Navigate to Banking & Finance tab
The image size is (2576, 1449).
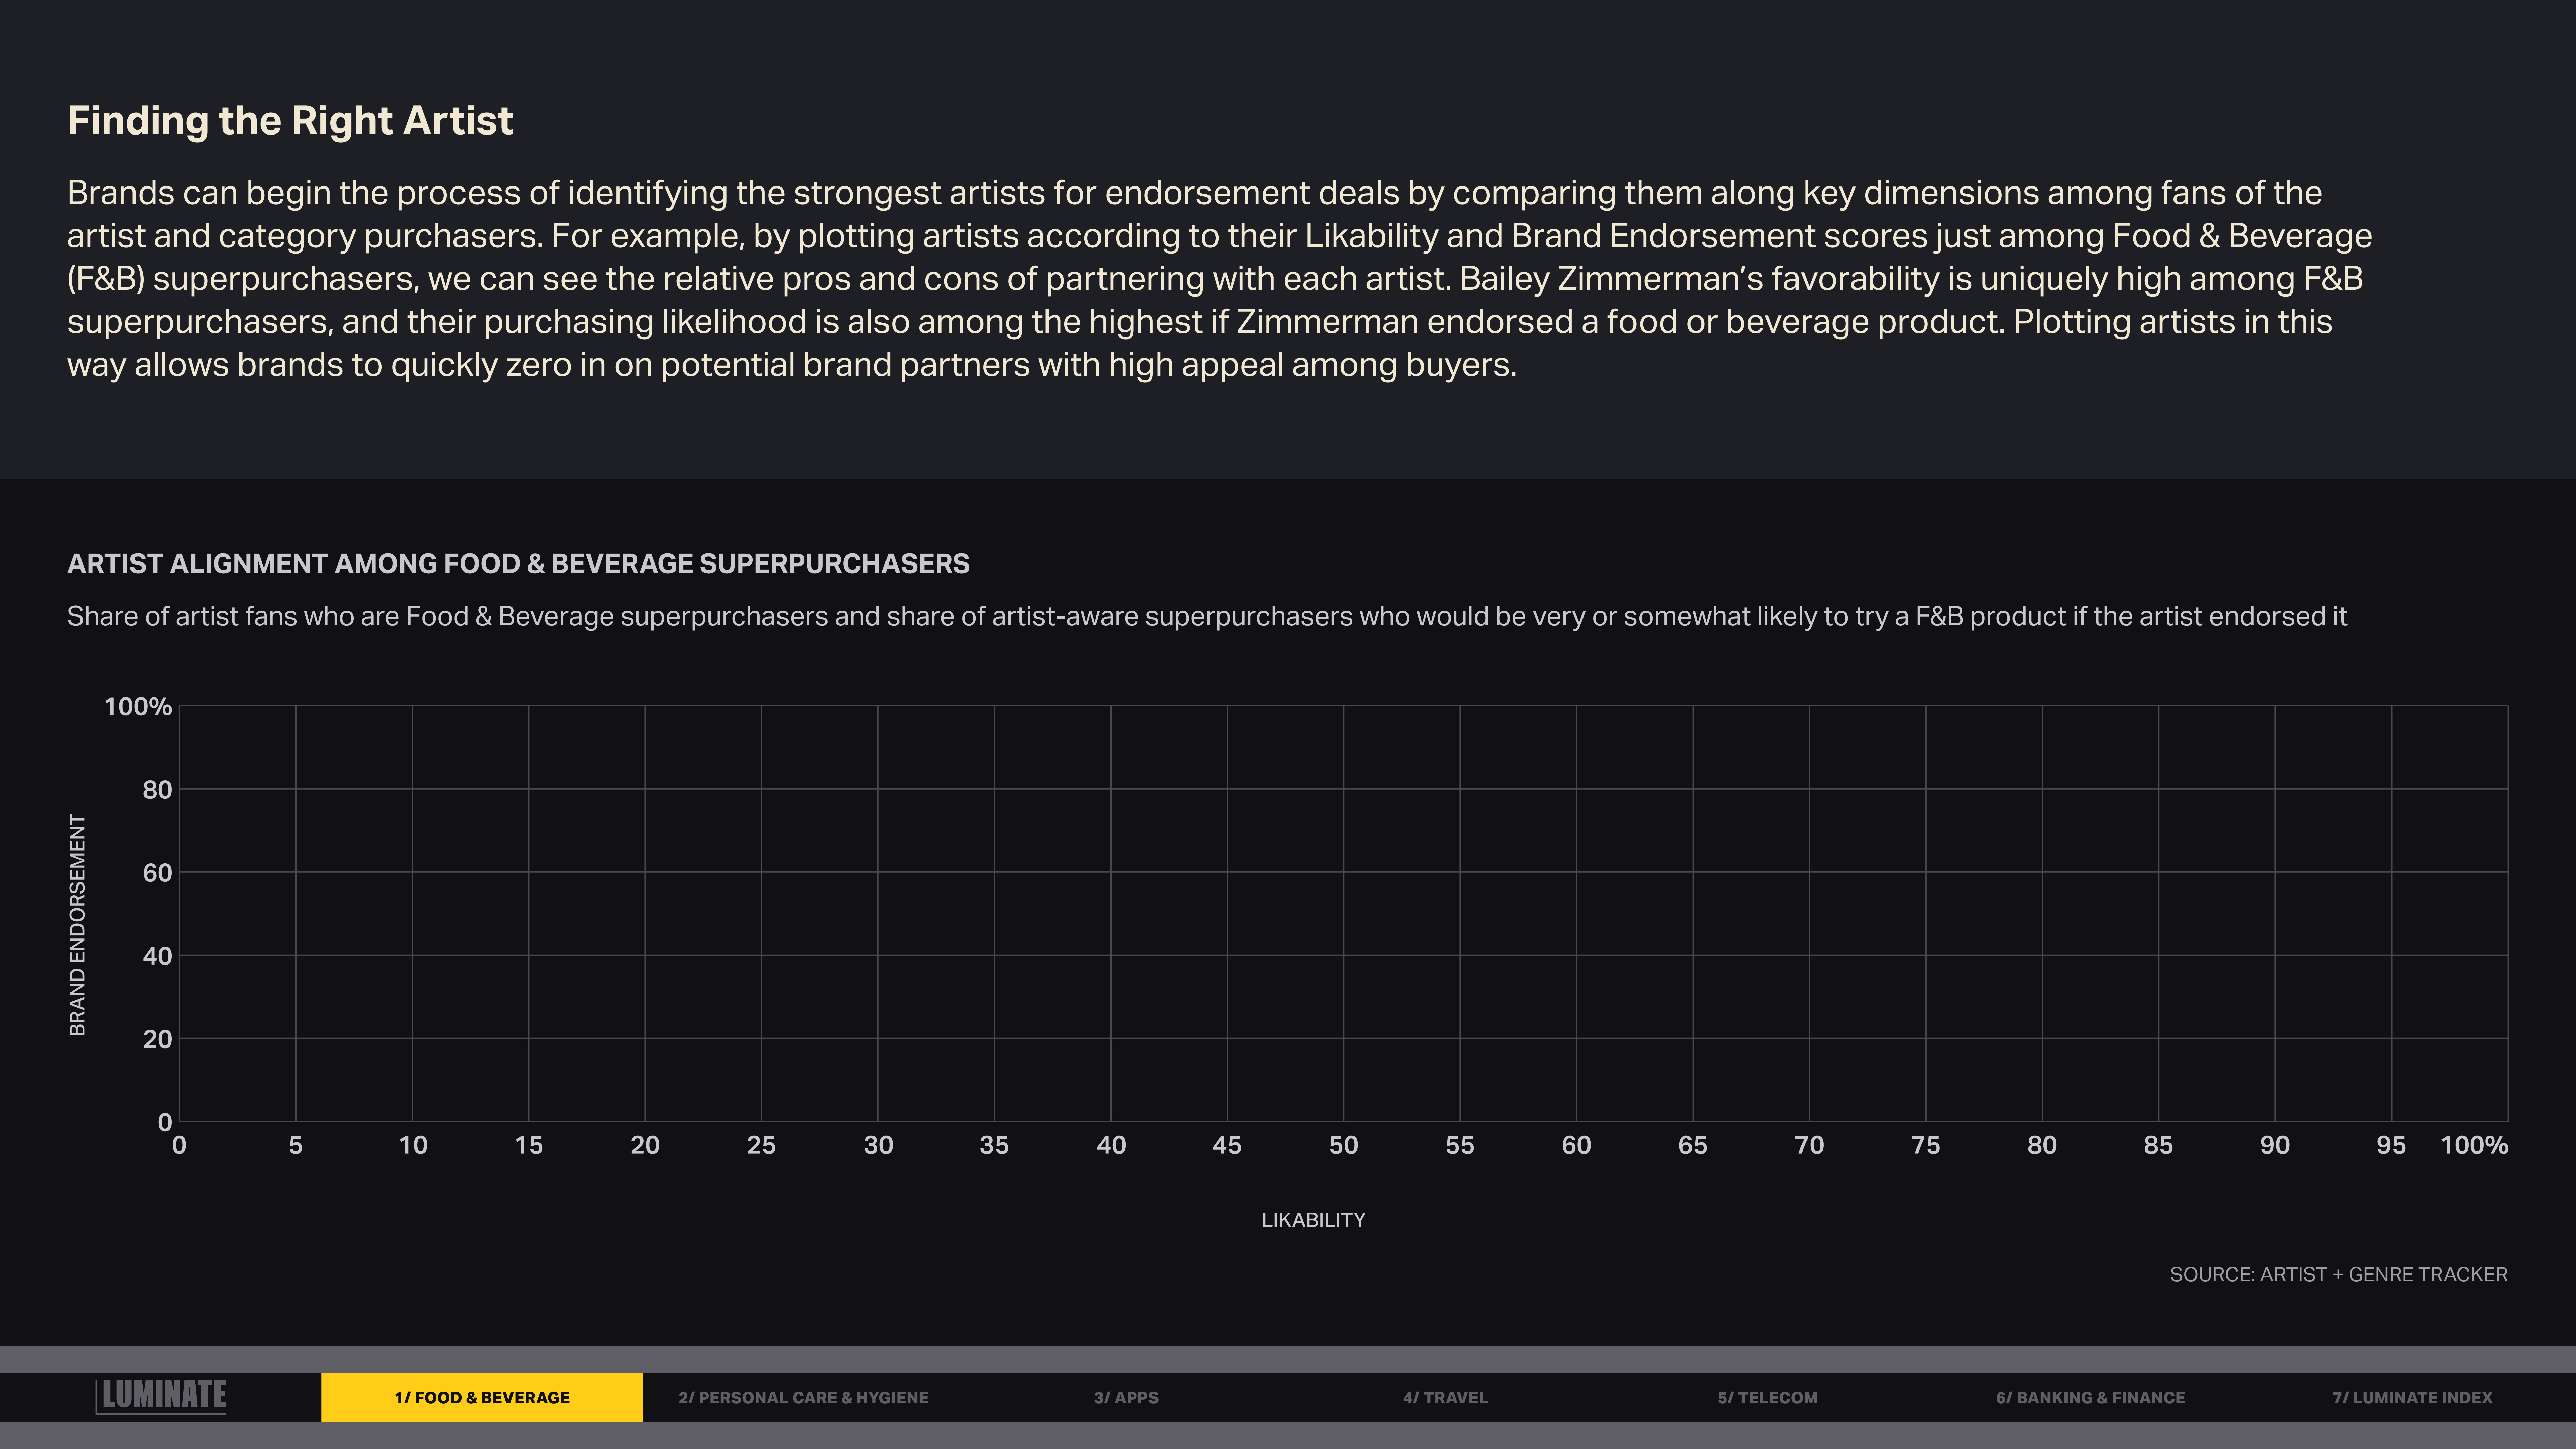2090,1397
